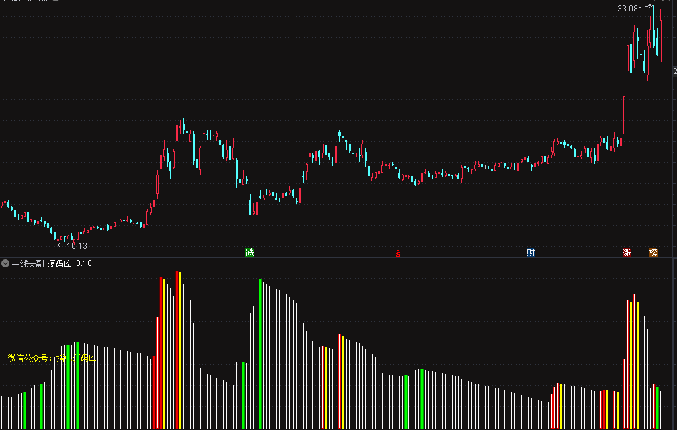Click the long-wick red candlestick right of the 跌 marker

[x=257, y=209]
